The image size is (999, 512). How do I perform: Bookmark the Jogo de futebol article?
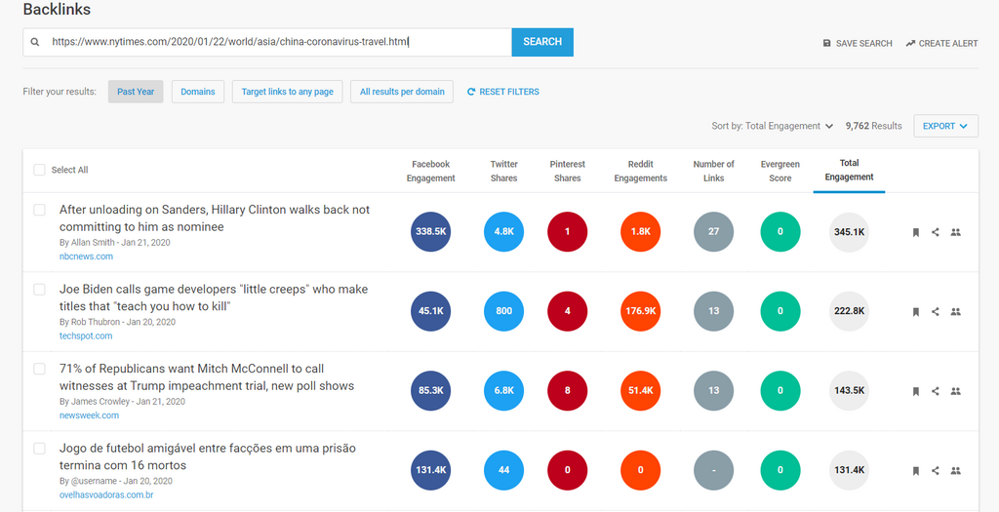pos(915,470)
